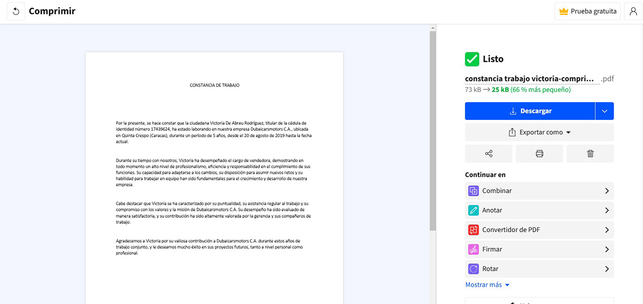Click the share icon button
Viewport: 643px width, 304px height.
[x=489, y=154]
